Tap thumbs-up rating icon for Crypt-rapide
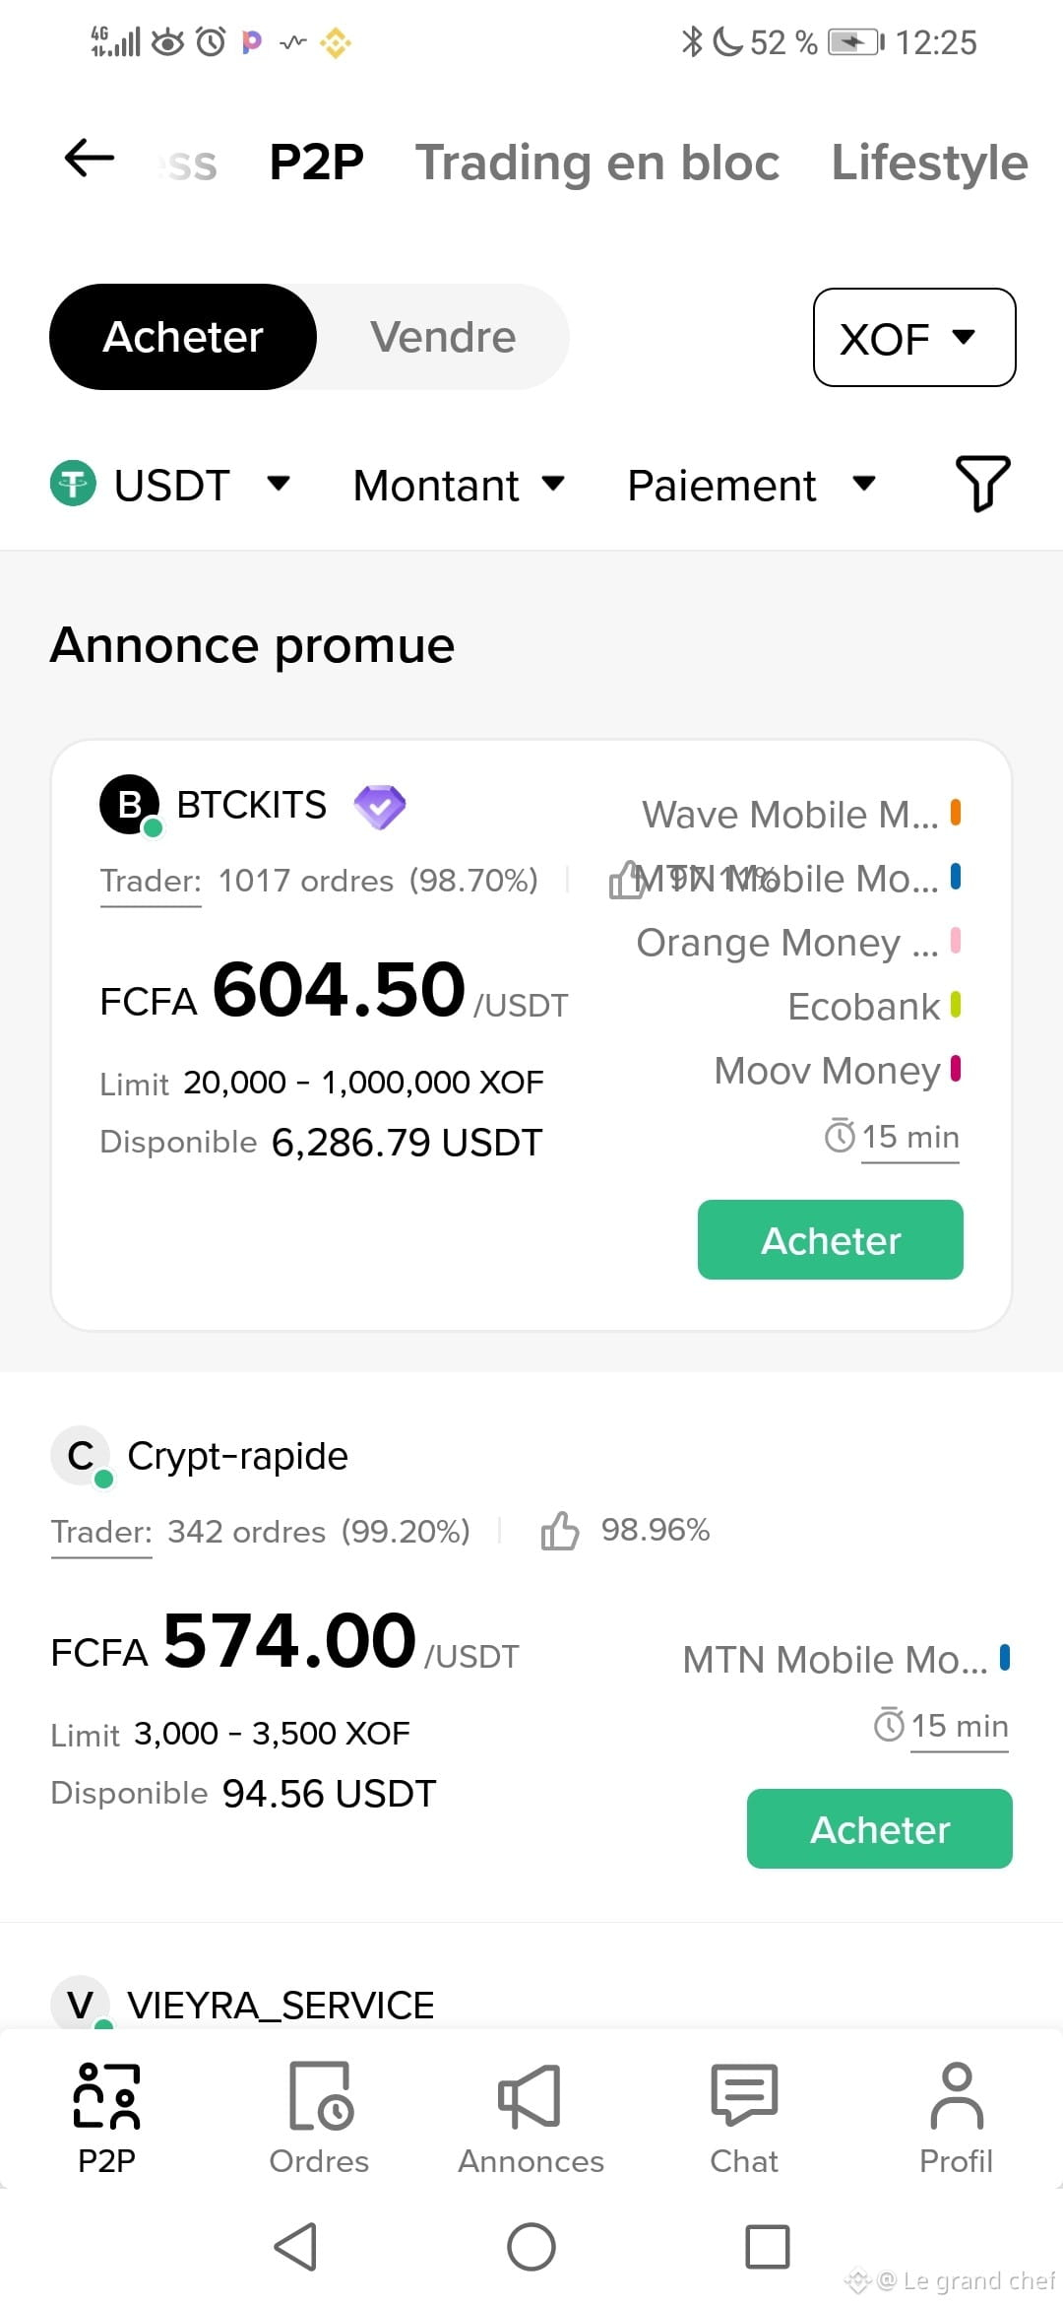Screen dimensions: 1063x2305 point(560,1530)
